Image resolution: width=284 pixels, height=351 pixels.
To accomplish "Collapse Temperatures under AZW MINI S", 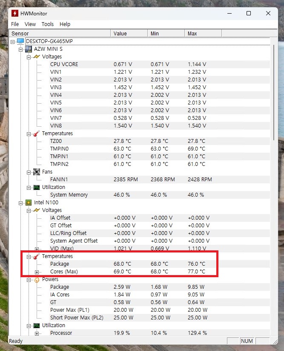I will click(x=29, y=134).
